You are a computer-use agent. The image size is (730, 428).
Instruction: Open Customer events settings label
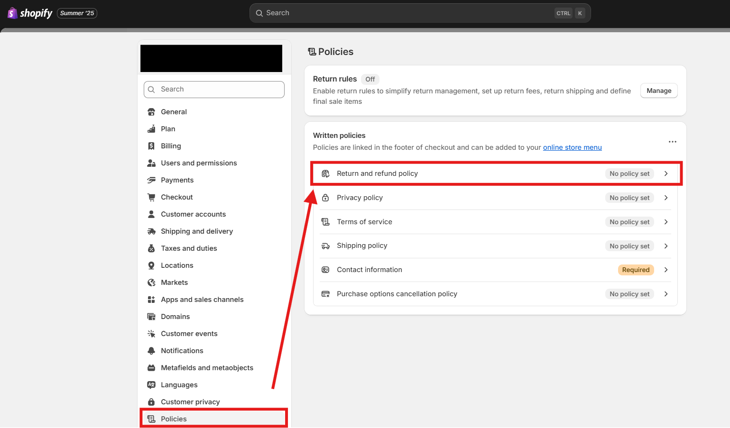189,334
